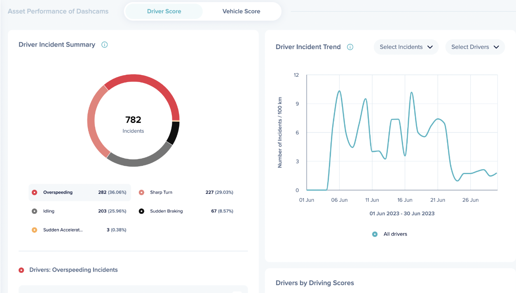Click the Drivers: Overspeeding Incidents heading
The height and width of the screenshot is (293, 516).
tap(73, 270)
